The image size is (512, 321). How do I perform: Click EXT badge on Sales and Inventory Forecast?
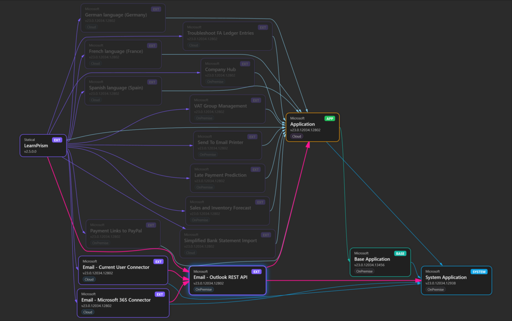pos(260,202)
